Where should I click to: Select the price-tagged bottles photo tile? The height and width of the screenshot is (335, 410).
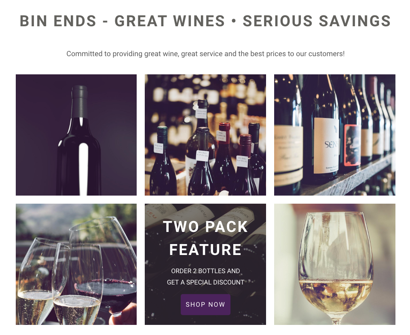pyautogui.click(x=205, y=135)
